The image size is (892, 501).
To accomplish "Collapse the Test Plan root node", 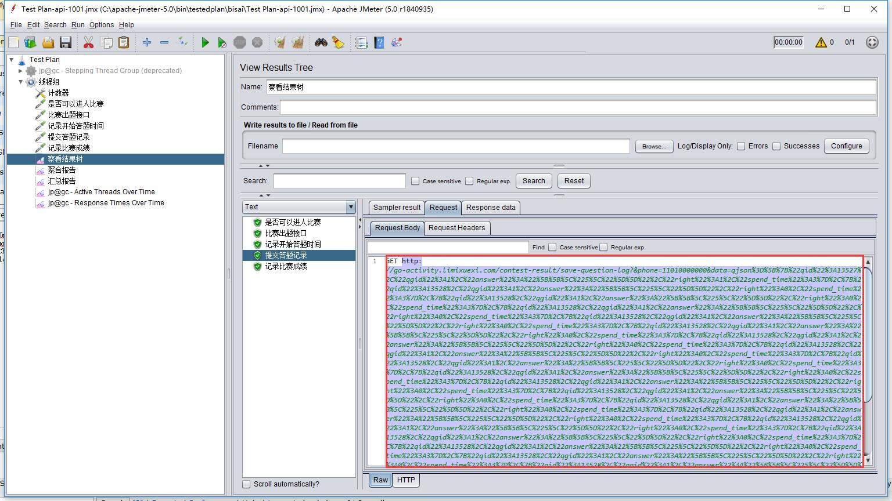I will point(12,59).
